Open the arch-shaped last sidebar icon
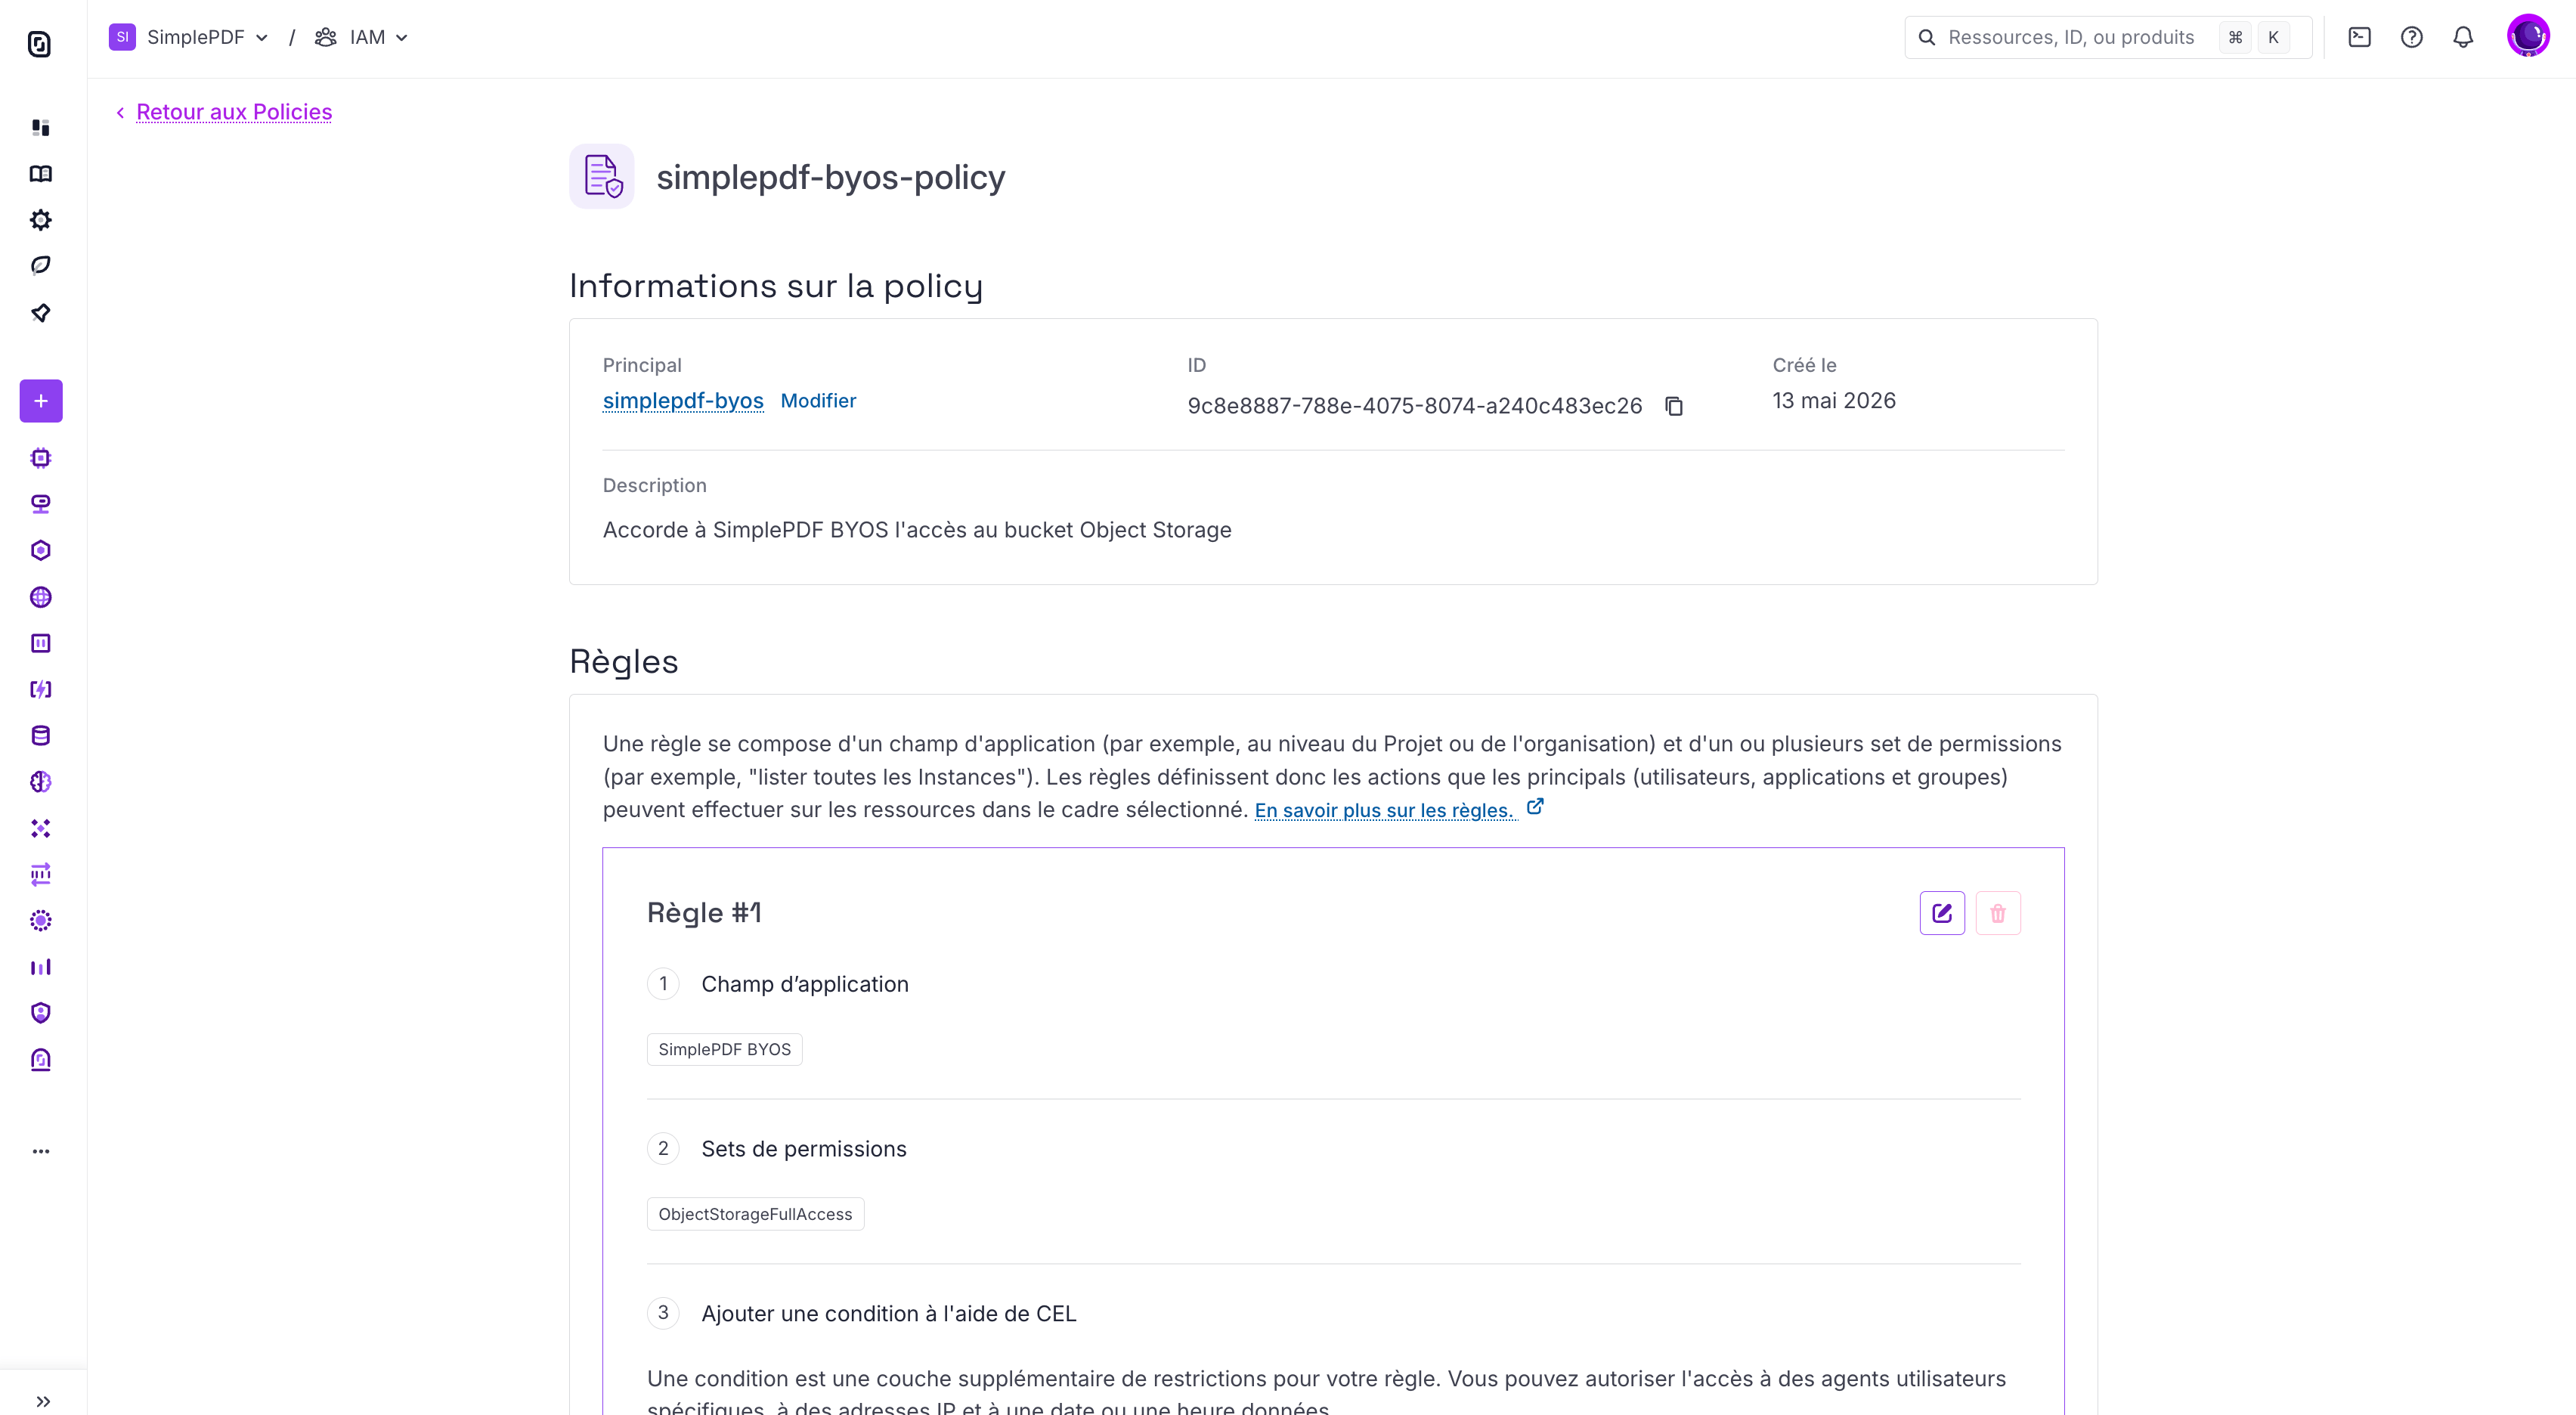The width and height of the screenshot is (2576, 1415). tap(41, 1060)
